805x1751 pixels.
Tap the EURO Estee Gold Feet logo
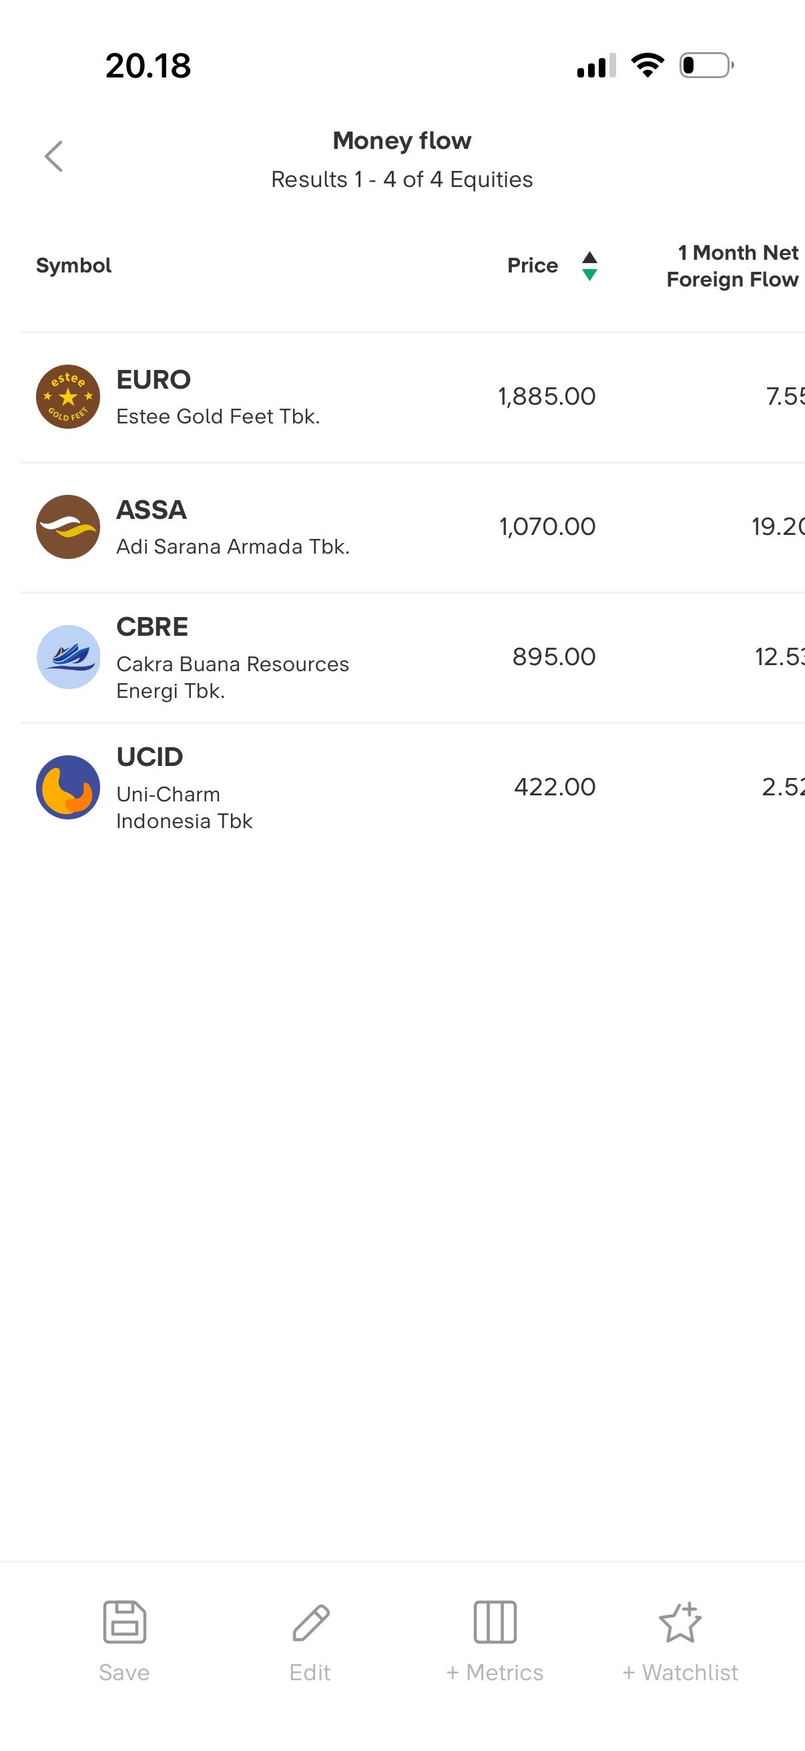pos(68,396)
